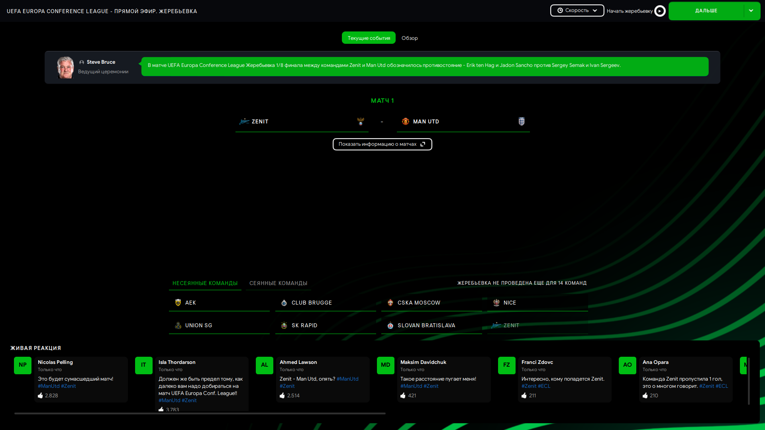Like Maksim Davidchuk's post thumbs-up
765x430 pixels.
coord(403,395)
